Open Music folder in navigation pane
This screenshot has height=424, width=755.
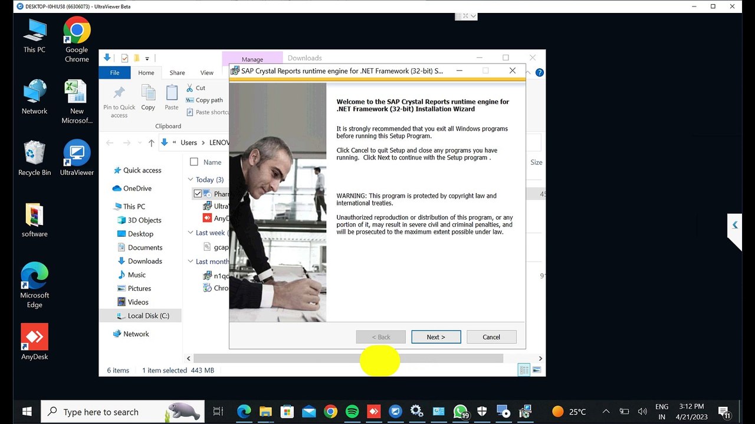(132, 274)
